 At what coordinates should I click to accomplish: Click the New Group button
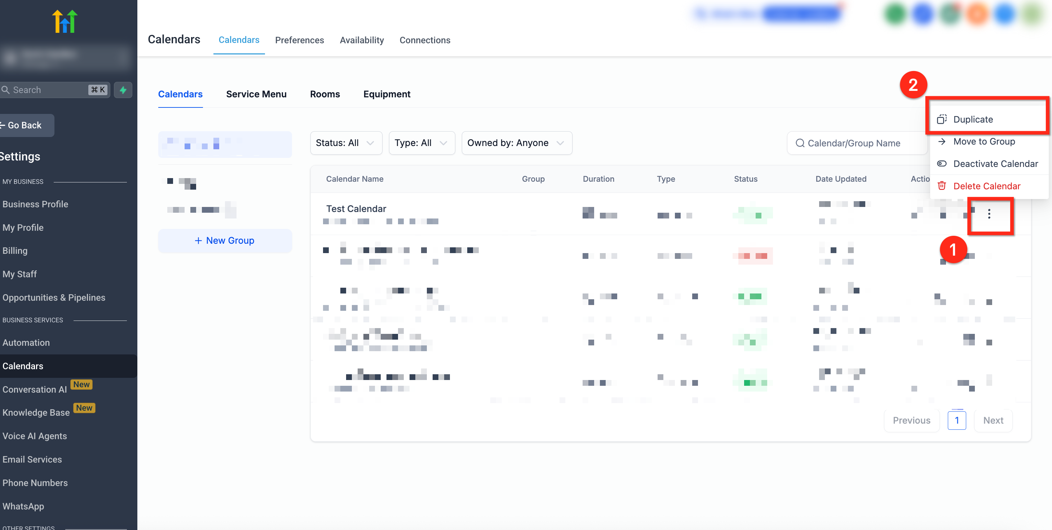pos(225,240)
